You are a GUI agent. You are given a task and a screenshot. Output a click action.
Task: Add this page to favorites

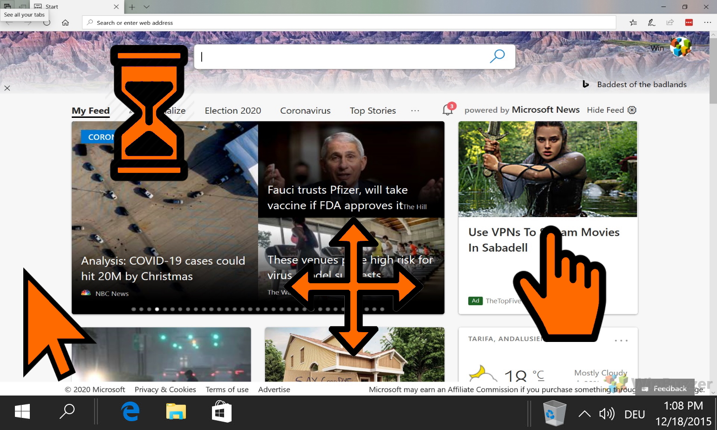[x=633, y=22]
